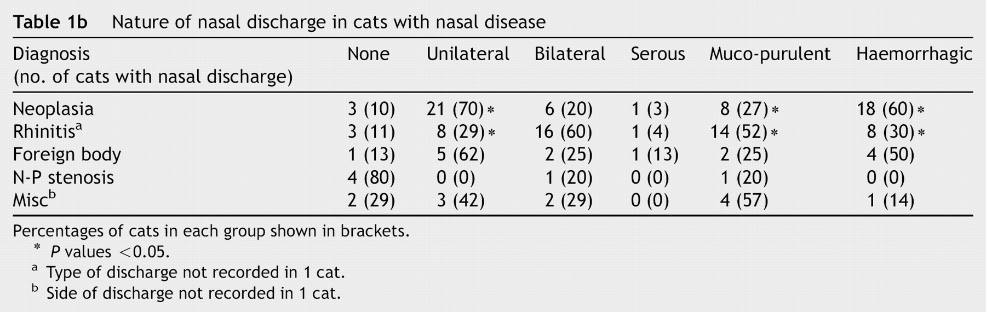The image size is (986, 312).
Task: Click the Haemorrhagic column header
Action: 914,54
